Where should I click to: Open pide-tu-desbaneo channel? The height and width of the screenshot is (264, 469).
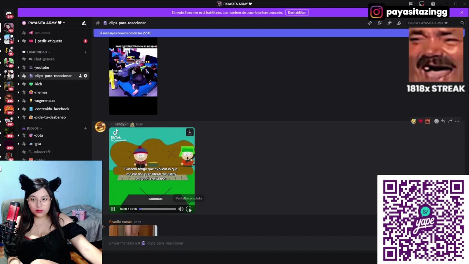pos(54,117)
